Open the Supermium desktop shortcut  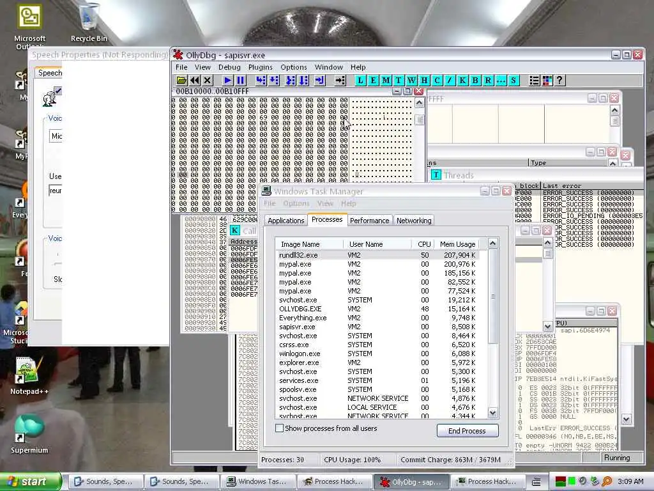pos(29,434)
